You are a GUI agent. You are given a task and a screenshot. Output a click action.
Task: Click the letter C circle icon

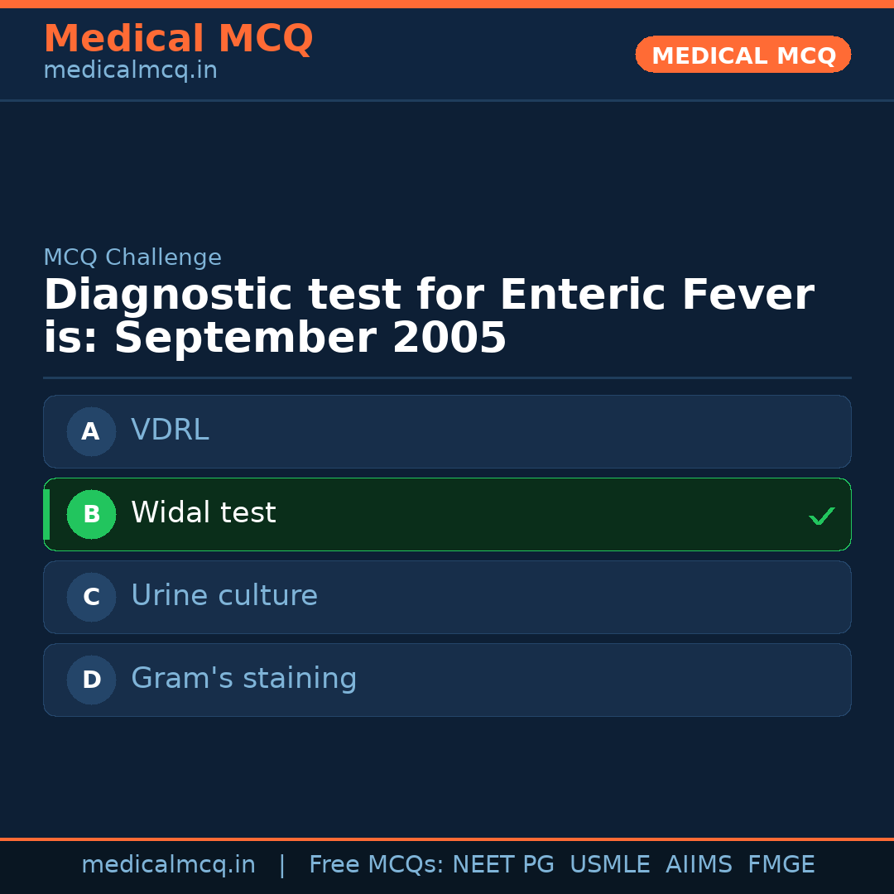pyautogui.click(x=91, y=597)
